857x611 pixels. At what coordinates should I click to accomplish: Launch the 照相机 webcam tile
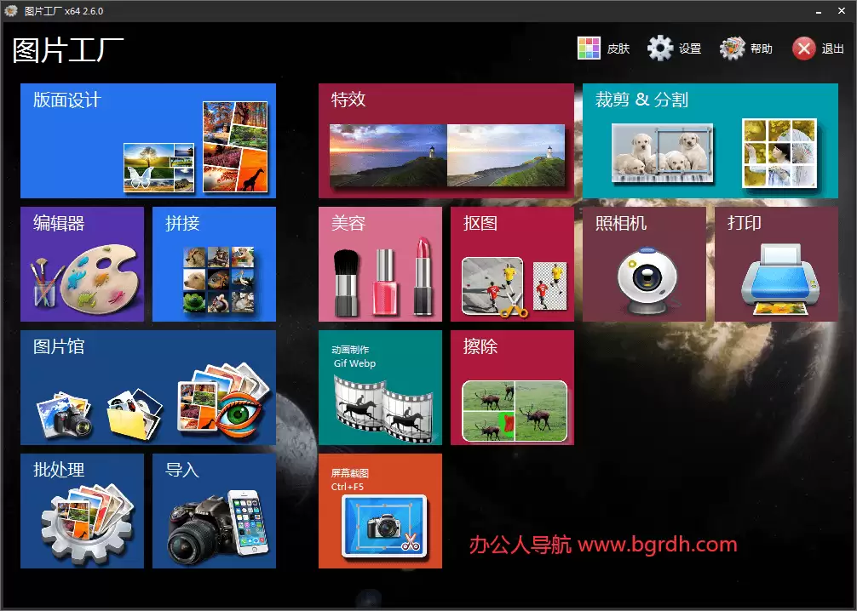644,265
